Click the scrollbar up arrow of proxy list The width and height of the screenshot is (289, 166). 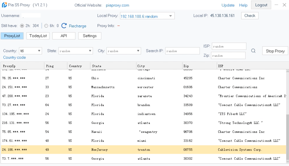click(x=287, y=71)
